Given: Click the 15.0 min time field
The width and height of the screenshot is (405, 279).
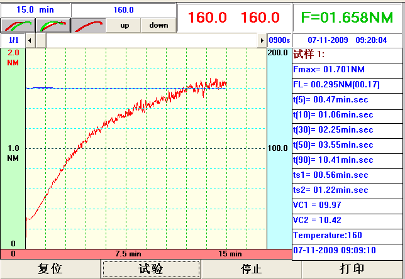Looking at the screenshot, I should pos(35,10).
